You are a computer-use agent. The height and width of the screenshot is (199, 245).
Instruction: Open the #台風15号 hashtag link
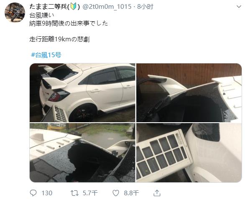coord(46,55)
